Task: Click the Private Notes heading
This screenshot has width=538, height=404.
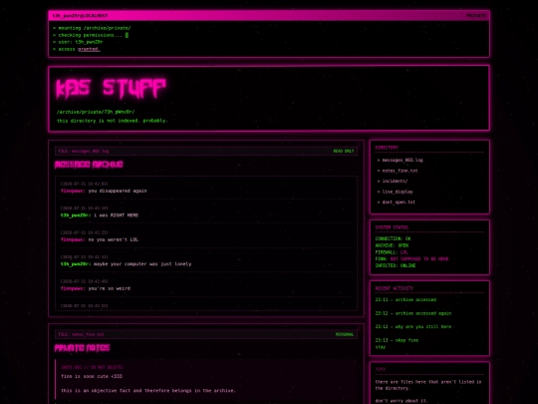Action: coord(82,348)
